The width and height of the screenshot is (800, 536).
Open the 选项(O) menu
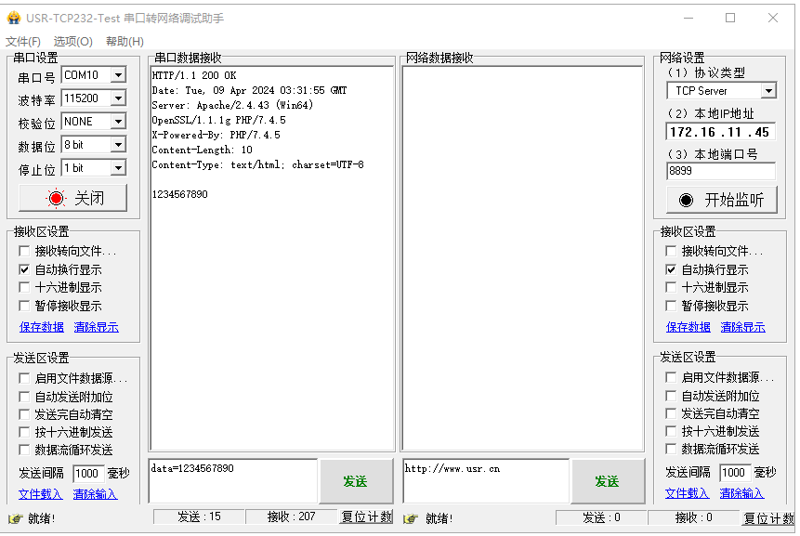73,41
